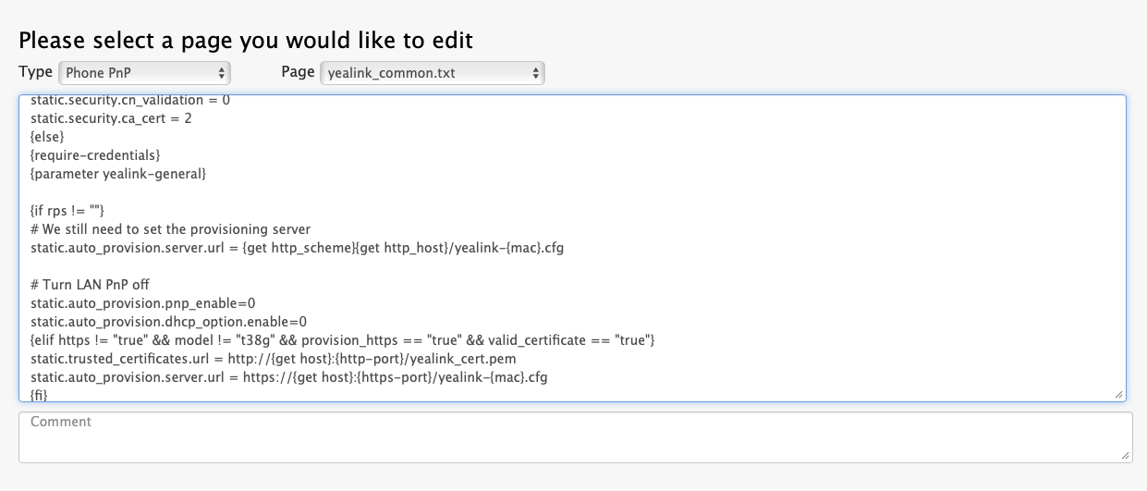Click the comment about setting provisioning server
The image size is (1147, 491).
tap(170, 229)
